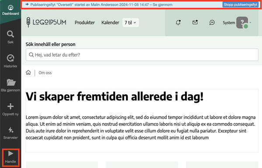Click Stopp publiseringsflyt button
Viewport: 262px width, 168px height.
click(241, 4)
